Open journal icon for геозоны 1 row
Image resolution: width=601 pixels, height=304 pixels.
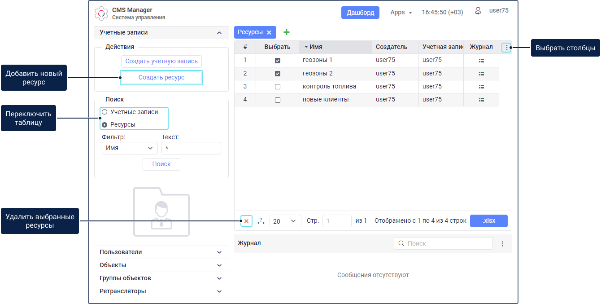coord(481,60)
